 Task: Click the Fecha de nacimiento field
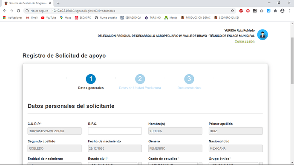click(115, 148)
